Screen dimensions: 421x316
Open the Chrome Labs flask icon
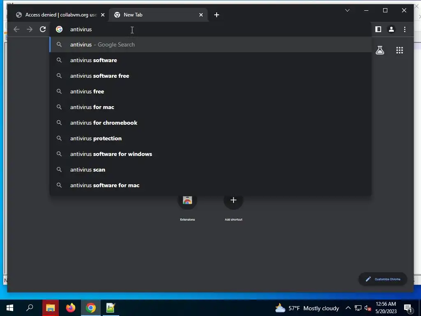click(x=379, y=50)
